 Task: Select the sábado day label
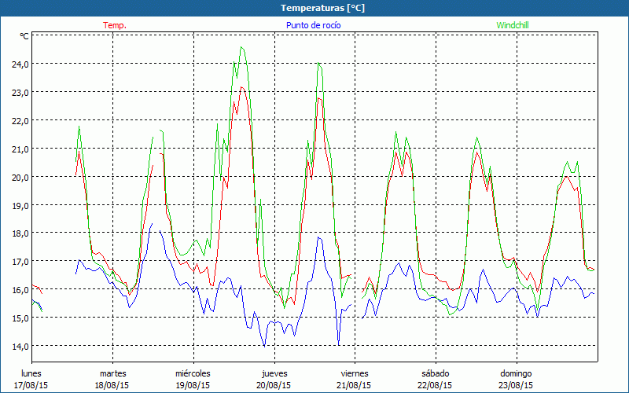[x=435, y=373]
